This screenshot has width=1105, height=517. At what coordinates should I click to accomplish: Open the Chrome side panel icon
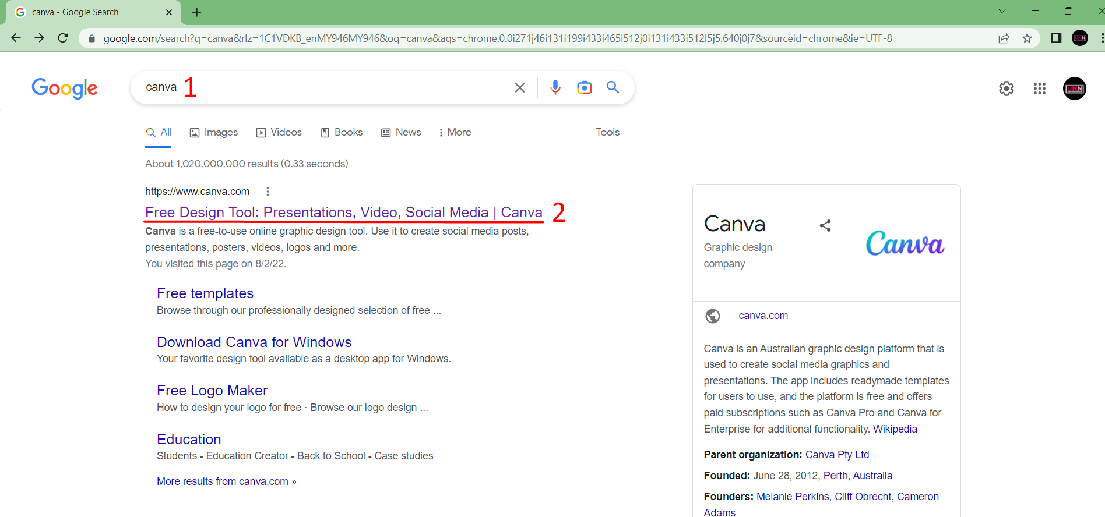[1056, 38]
